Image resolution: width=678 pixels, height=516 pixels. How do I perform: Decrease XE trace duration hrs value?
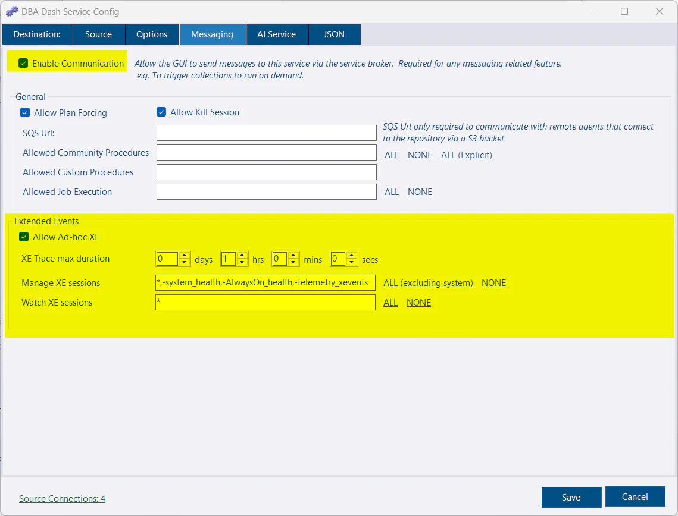click(x=243, y=262)
